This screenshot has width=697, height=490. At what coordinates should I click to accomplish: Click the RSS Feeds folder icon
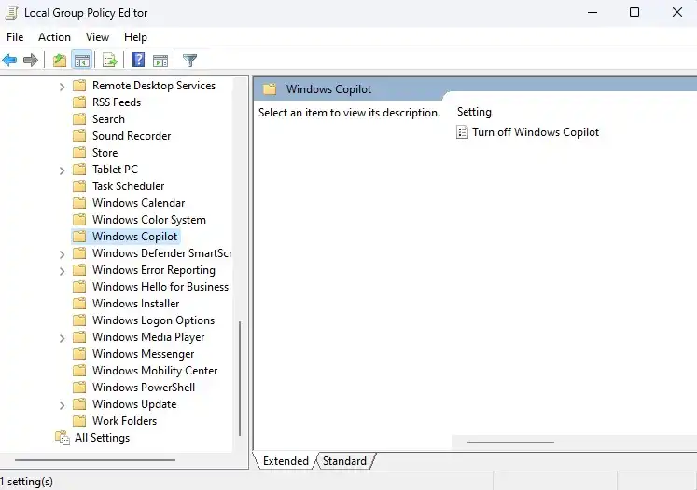[79, 102]
